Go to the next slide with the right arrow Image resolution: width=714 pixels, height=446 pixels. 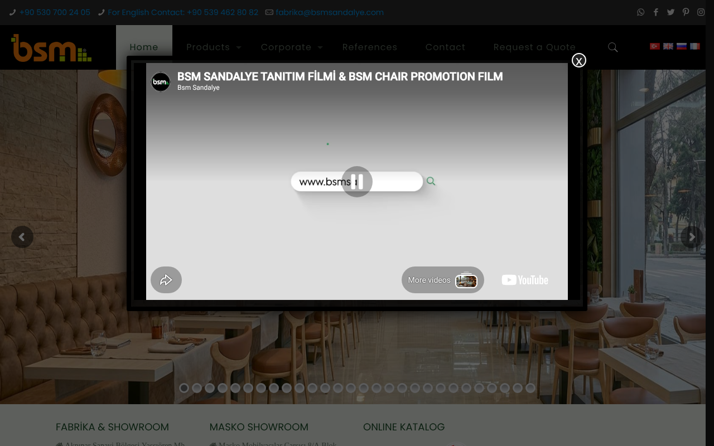pos(692,237)
